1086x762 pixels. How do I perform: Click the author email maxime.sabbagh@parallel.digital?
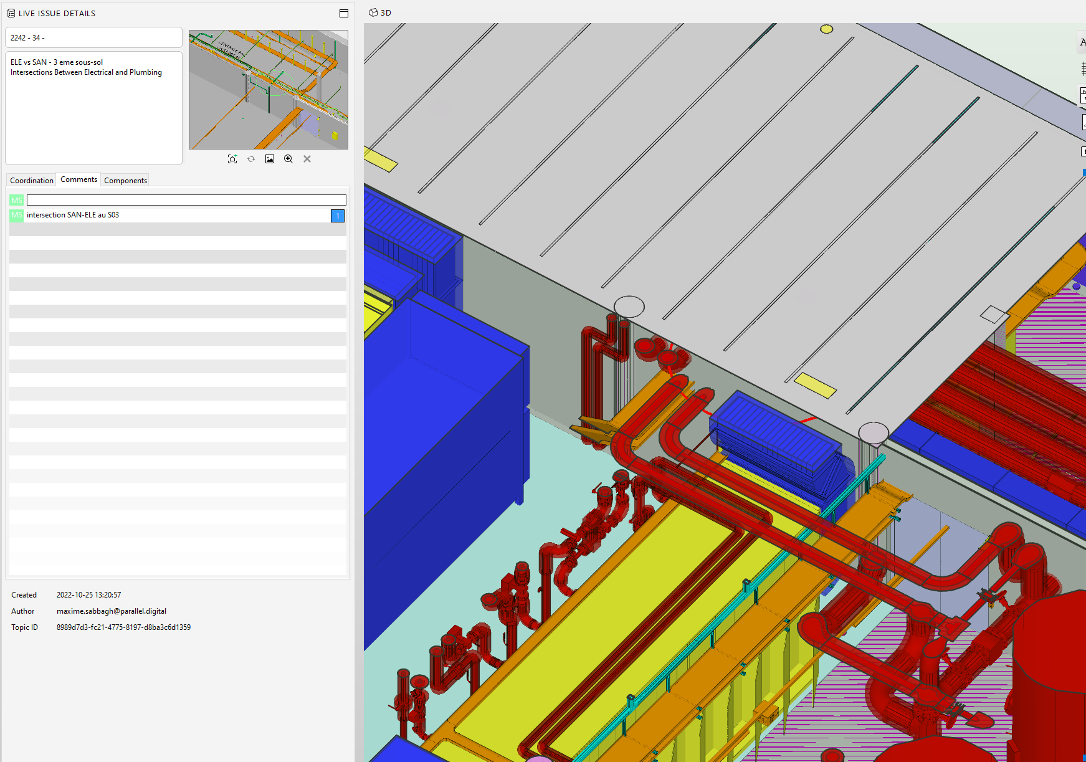pyautogui.click(x=112, y=611)
